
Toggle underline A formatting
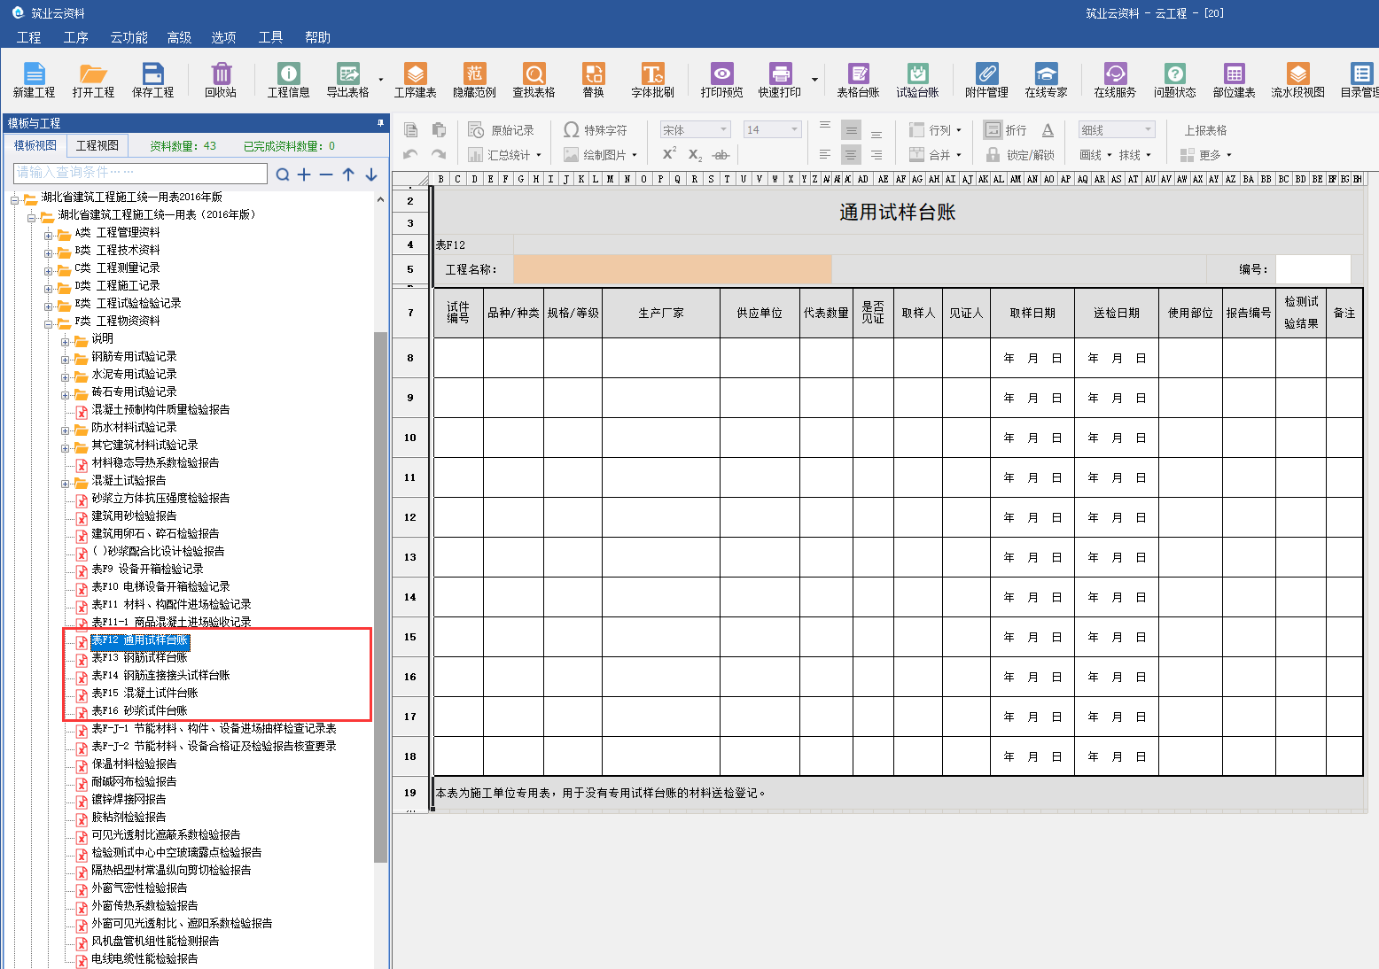tap(1048, 130)
